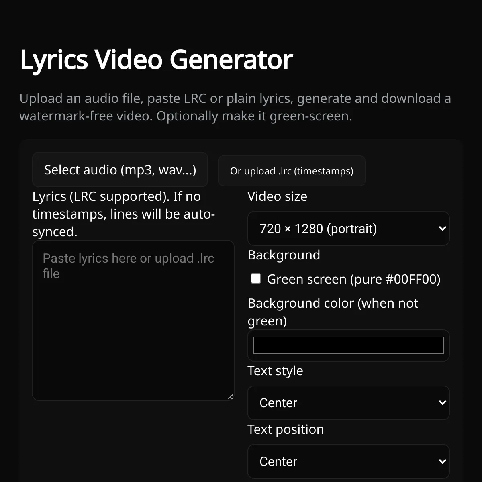Image resolution: width=482 pixels, height=482 pixels.
Task: Expand the Text style dropdown
Action: pyautogui.click(x=348, y=403)
